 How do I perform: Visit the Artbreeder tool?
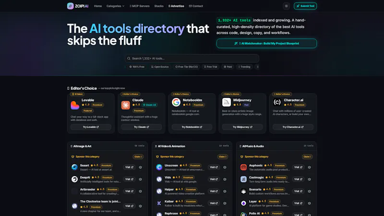129,191
